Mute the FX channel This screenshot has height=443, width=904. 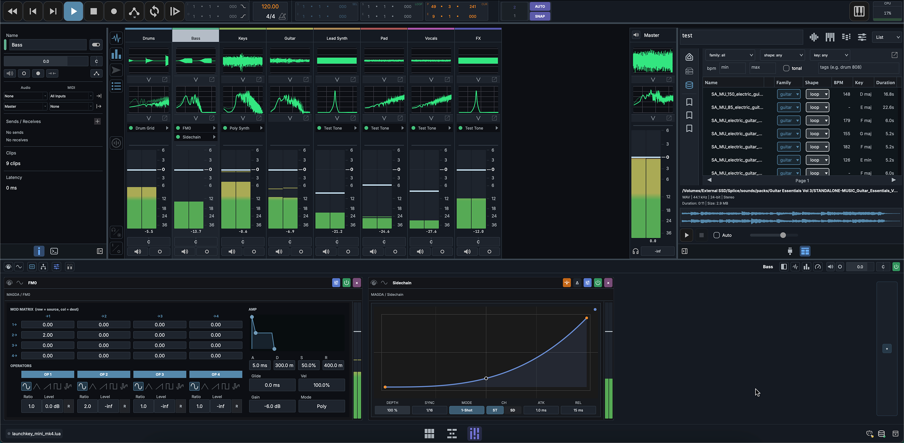pos(467,252)
